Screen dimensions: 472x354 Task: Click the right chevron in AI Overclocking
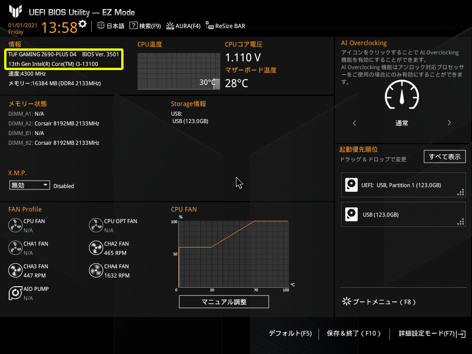click(x=449, y=123)
